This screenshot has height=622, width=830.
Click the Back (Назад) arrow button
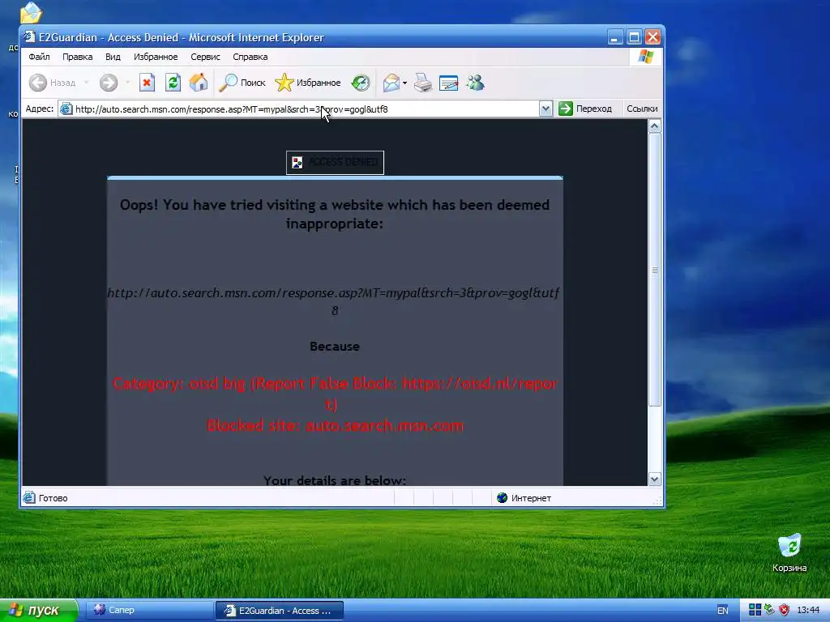point(53,83)
